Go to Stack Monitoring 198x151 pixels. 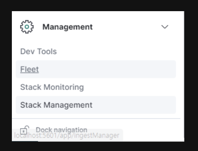tap(52, 87)
